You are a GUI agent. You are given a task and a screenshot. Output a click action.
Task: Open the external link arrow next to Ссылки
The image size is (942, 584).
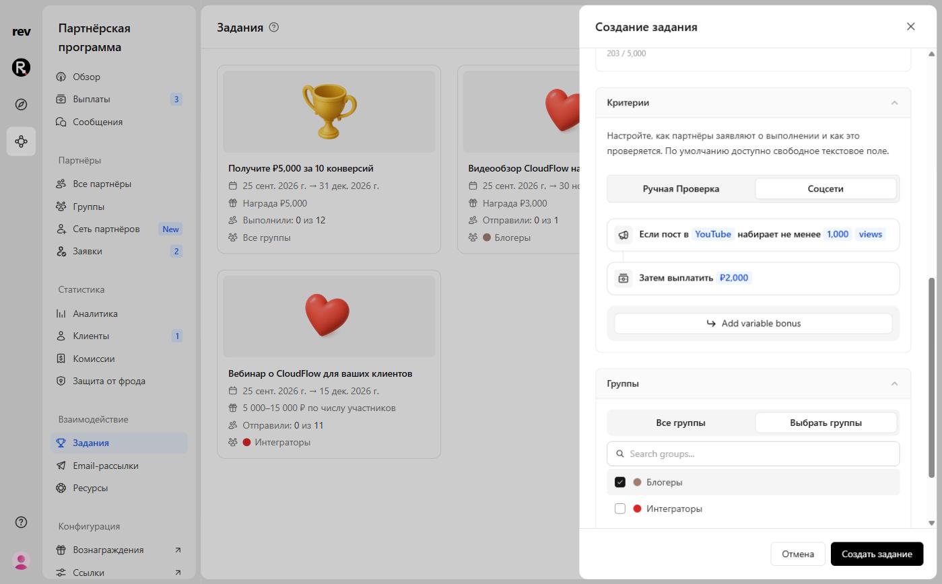(x=178, y=573)
